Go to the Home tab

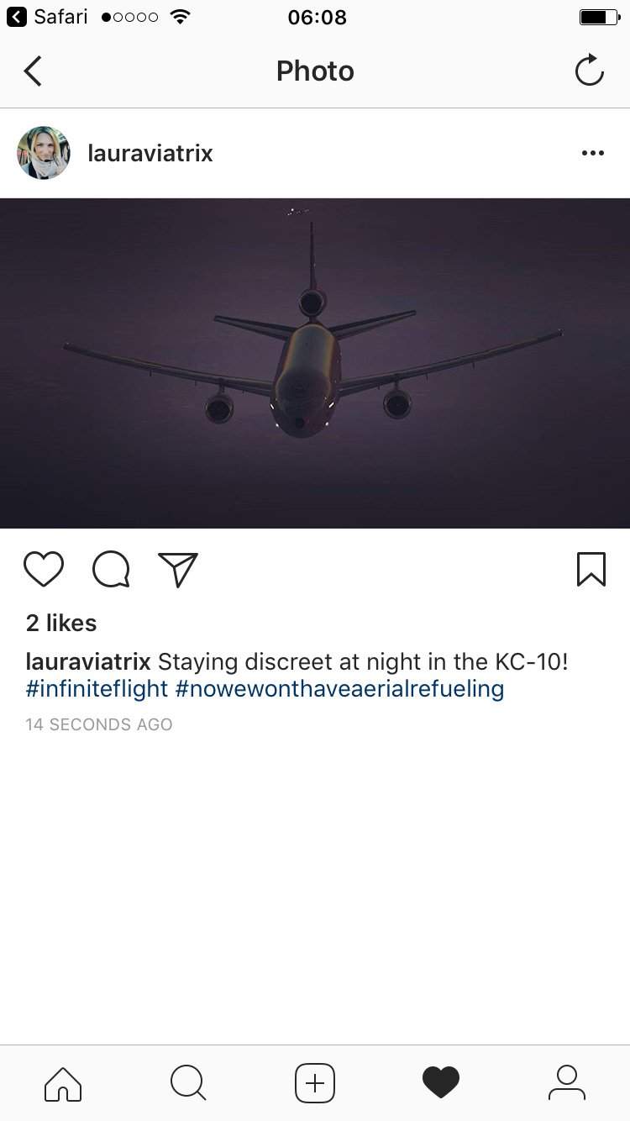[63, 1083]
